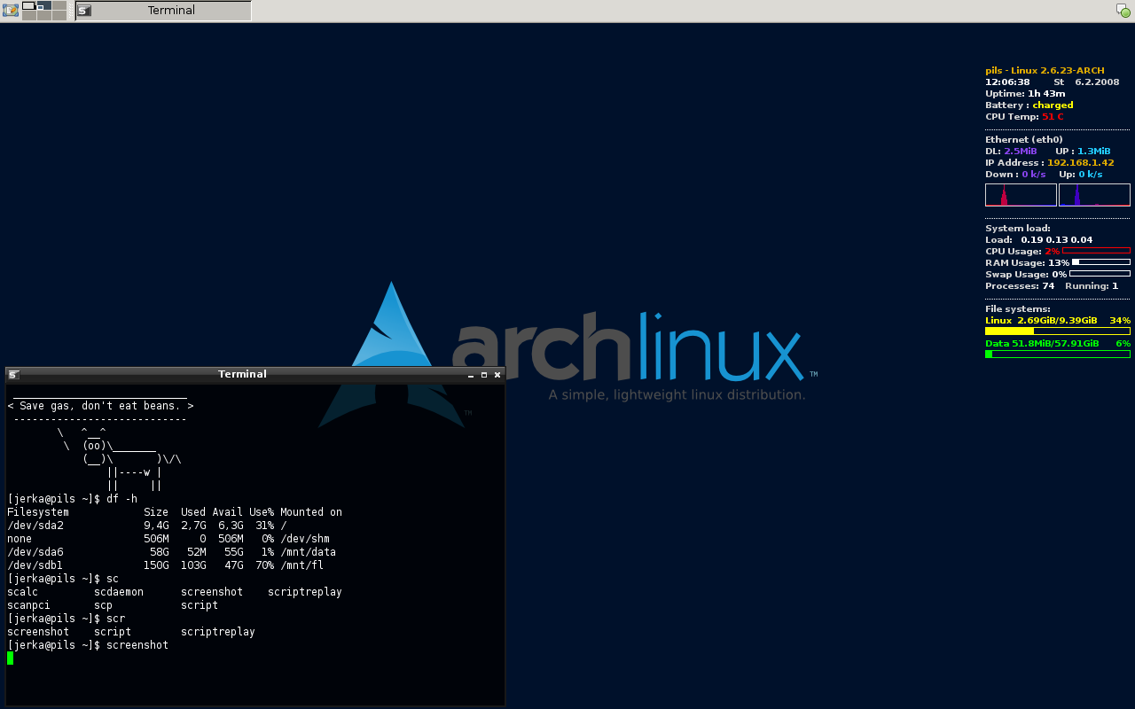This screenshot has width=1135, height=709.
Task: Click the CPU Usage bar
Action: 1096,251
